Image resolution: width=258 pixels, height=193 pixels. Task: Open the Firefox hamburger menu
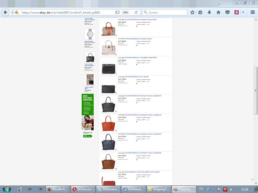pyautogui.click(x=253, y=12)
